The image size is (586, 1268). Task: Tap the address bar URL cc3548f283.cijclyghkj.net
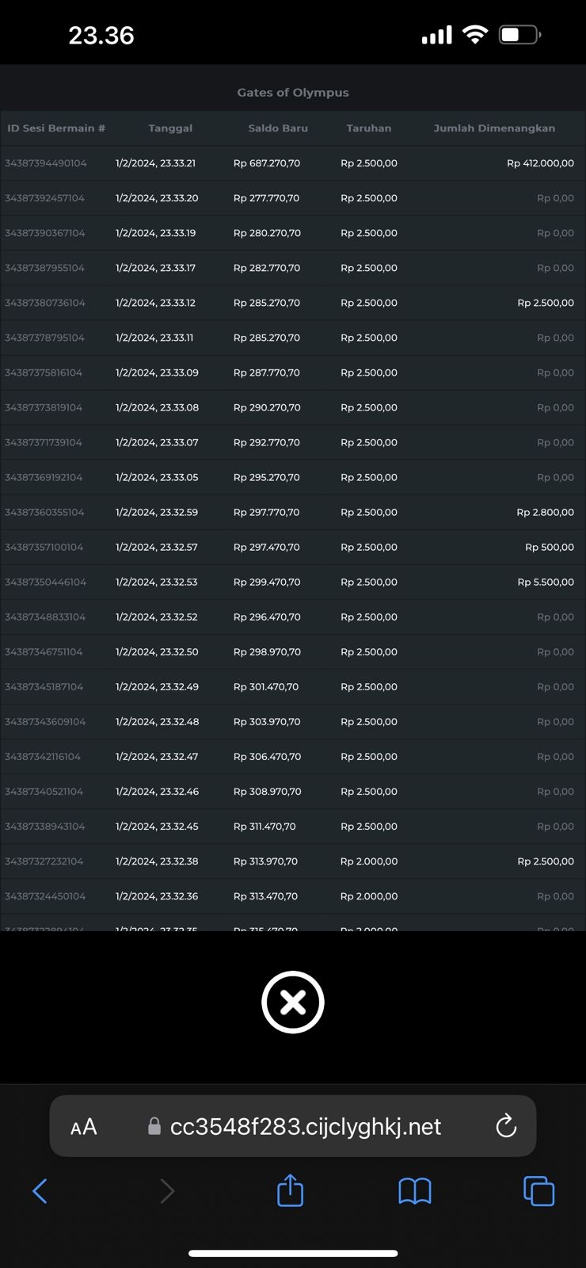coord(306,1126)
